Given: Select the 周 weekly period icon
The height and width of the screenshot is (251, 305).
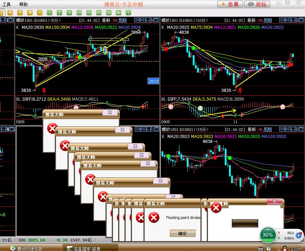Looking at the screenshot, I should pyautogui.click(x=10, y=13).
